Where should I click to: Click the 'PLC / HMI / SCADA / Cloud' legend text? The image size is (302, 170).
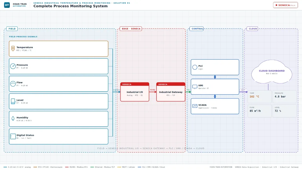(154, 167)
